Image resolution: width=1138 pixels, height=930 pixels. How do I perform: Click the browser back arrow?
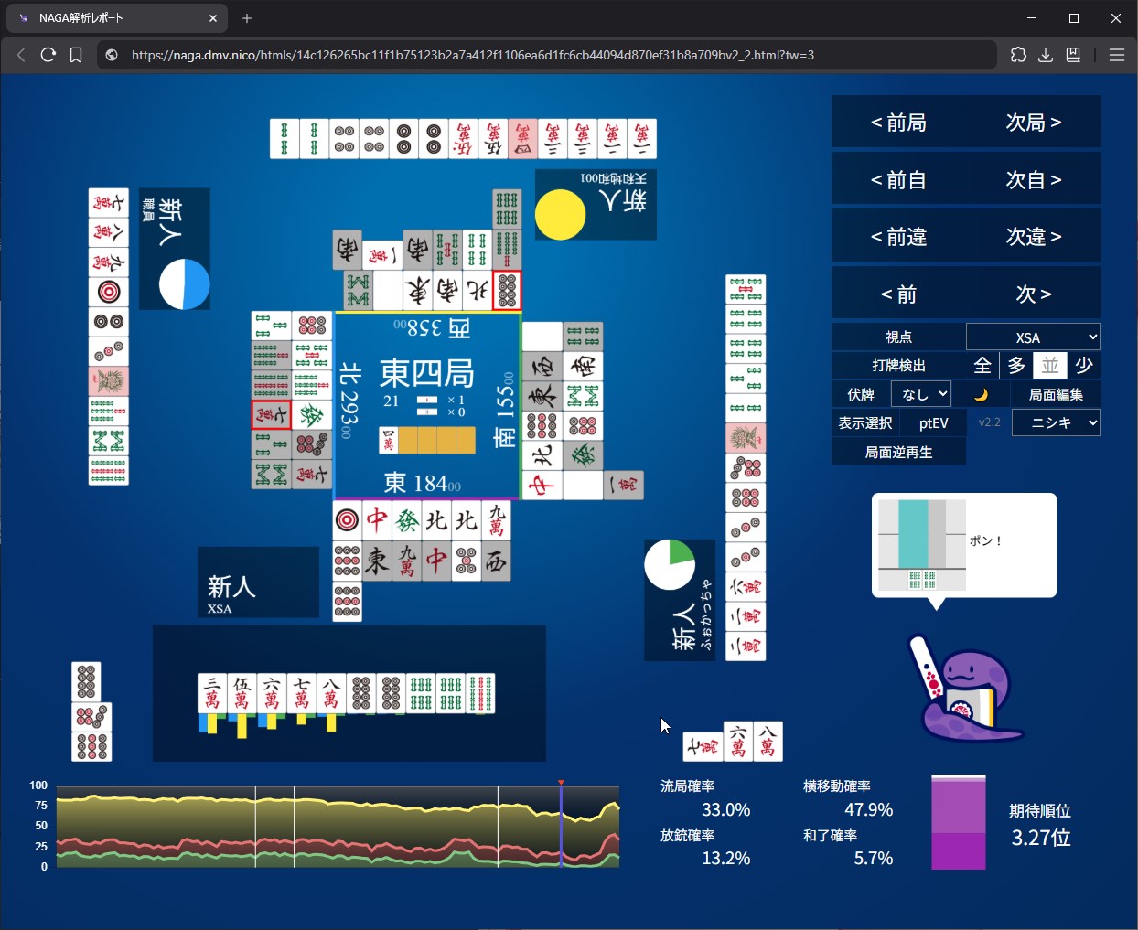[21, 55]
